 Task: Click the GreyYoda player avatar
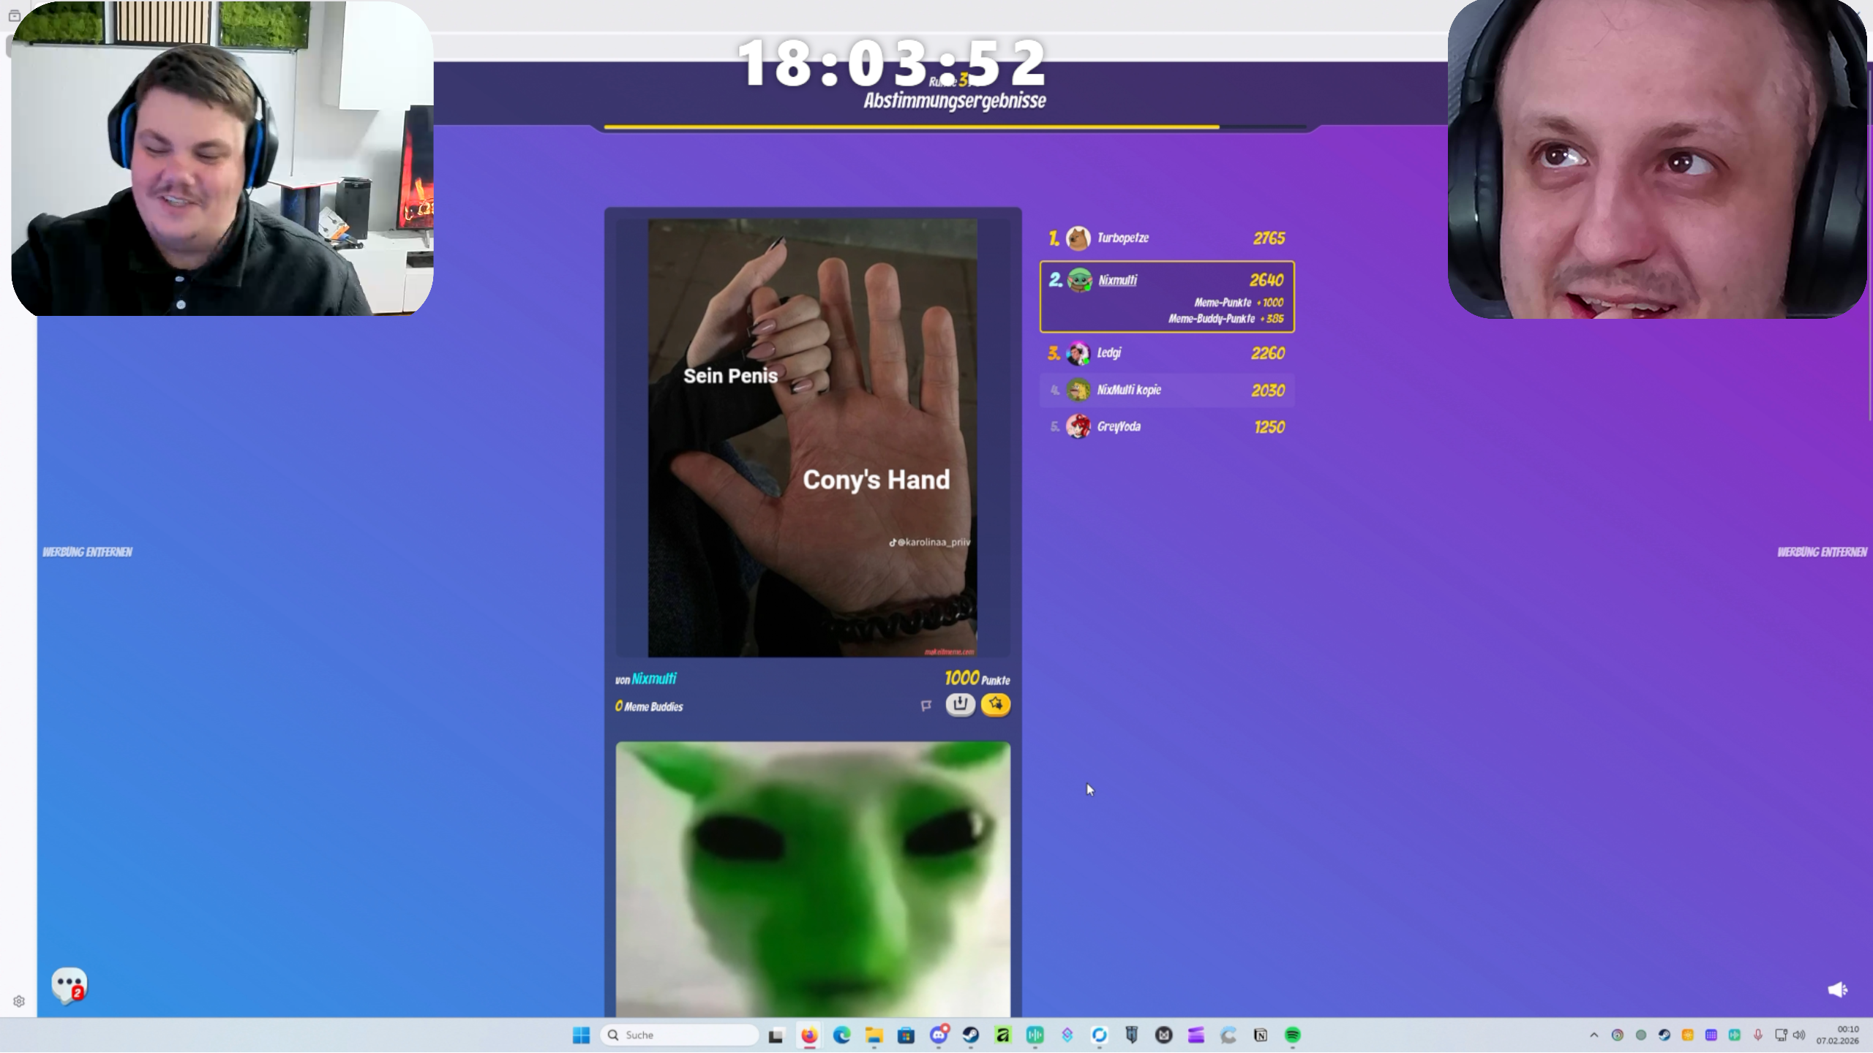tap(1078, 427)
